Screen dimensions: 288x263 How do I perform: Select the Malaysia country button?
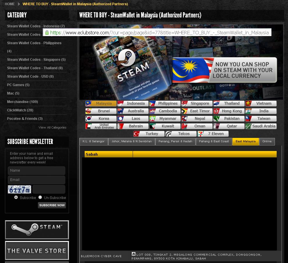[x=101, y=103]
